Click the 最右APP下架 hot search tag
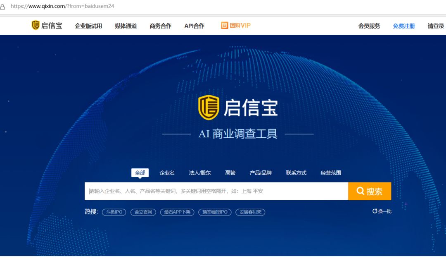This screenshot has width=446, height=273. (177, 212)
